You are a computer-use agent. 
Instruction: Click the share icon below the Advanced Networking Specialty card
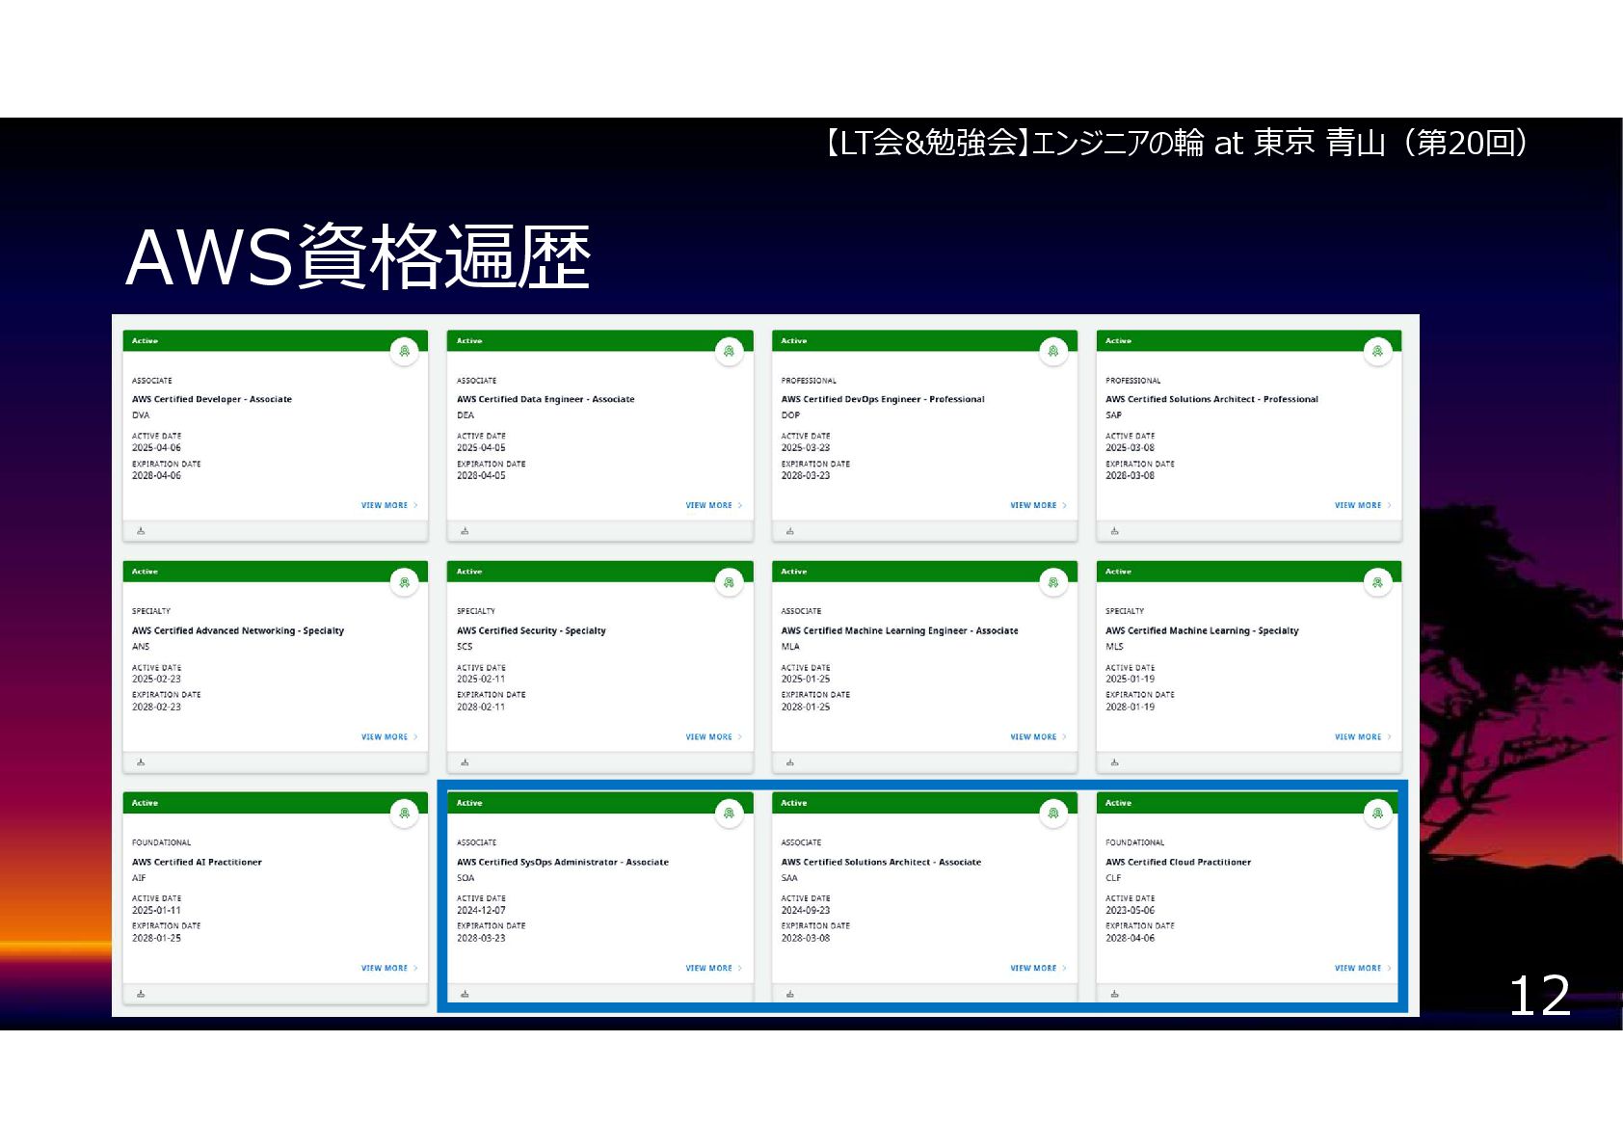pyautogui.click(x=141, y=762)
